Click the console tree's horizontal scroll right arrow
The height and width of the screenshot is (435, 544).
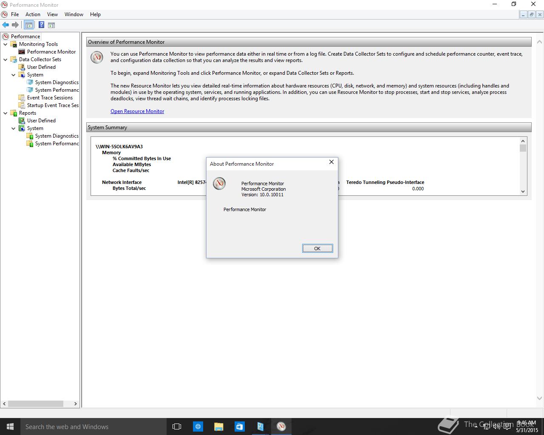tap(76, 404)
